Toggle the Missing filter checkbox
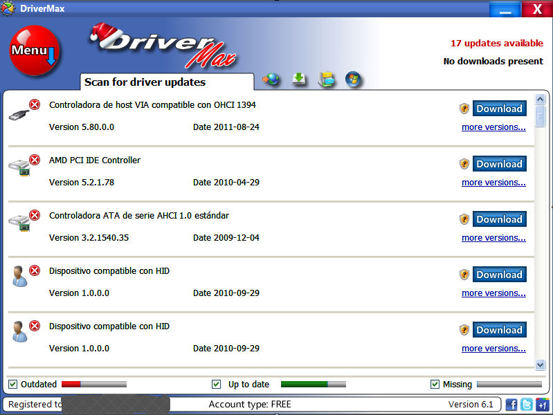Viewport: 553px width, 415px height. click(x=435, y=384)
